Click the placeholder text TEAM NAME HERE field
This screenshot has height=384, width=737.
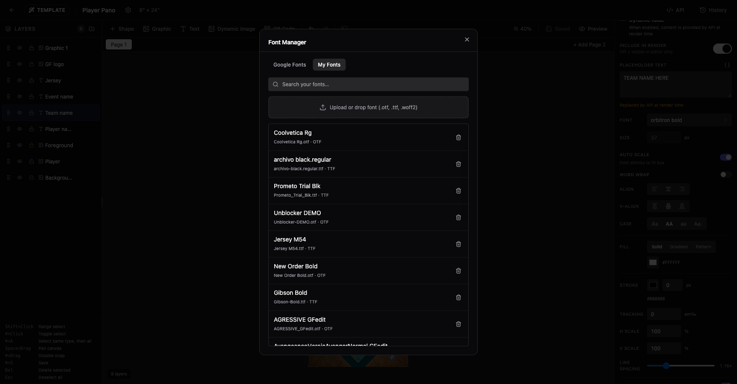coord(676,84)
